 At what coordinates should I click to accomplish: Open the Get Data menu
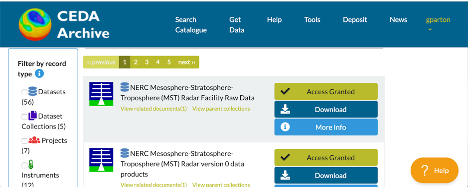coord(237,25)
